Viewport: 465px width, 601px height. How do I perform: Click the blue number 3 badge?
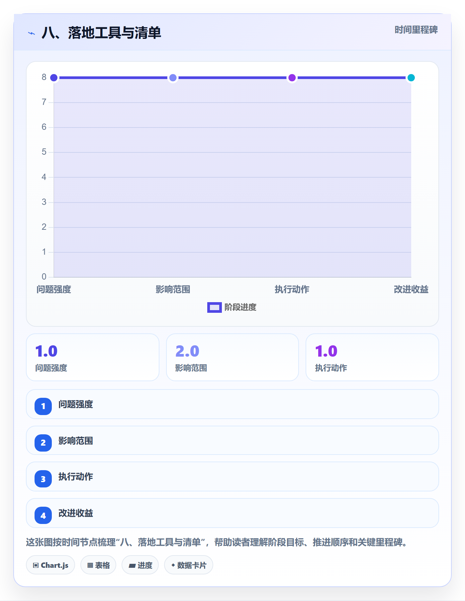click(x=43, y=479)
